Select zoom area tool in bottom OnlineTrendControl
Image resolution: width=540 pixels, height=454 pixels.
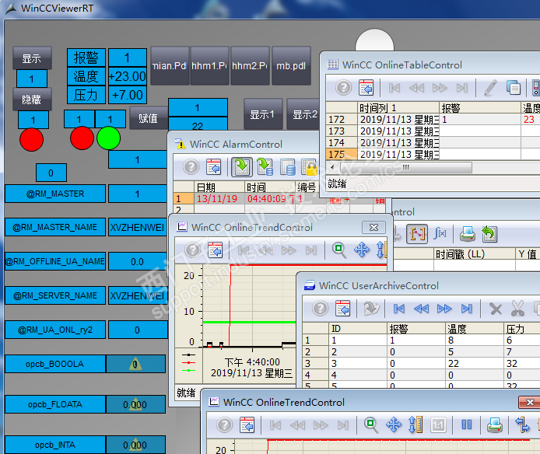371,425
